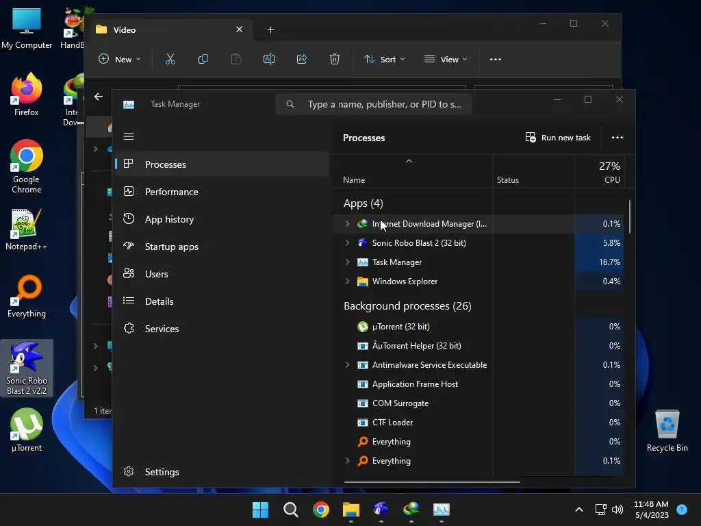701x526 pixels.
Task: Open Chrome from the taskbar
Action: 320,510
